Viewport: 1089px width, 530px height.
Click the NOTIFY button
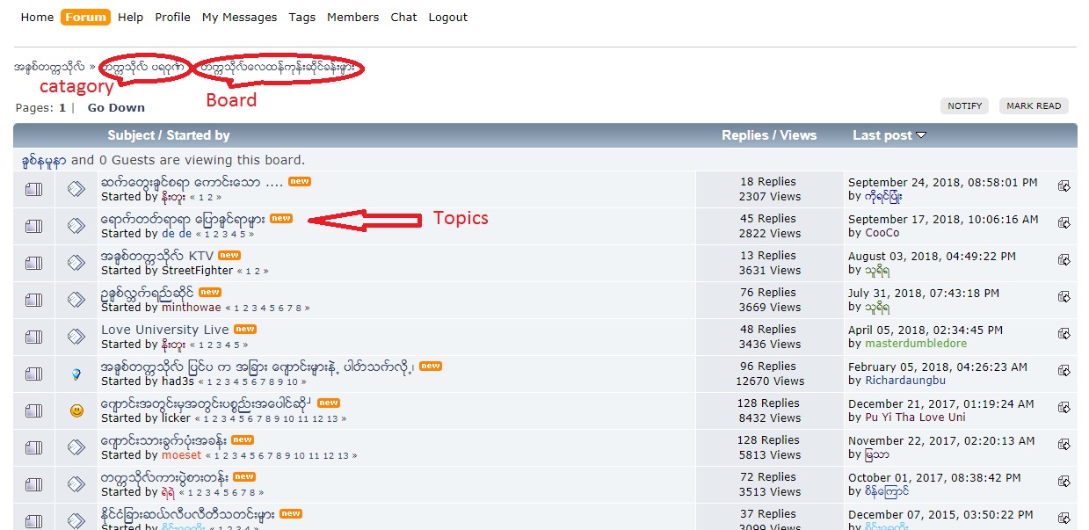[x=964, y=105]
